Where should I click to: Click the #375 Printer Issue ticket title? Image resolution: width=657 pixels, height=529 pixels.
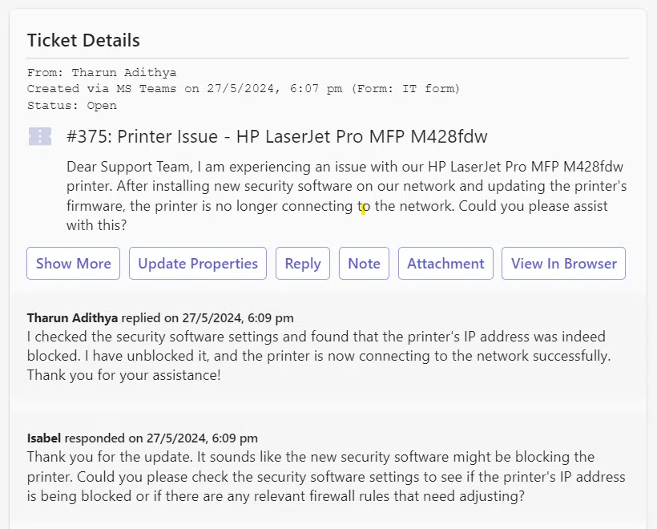pyautogui.click(x=276, y=136)
